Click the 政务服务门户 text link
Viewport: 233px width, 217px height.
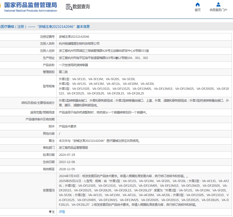coord(218,10)
